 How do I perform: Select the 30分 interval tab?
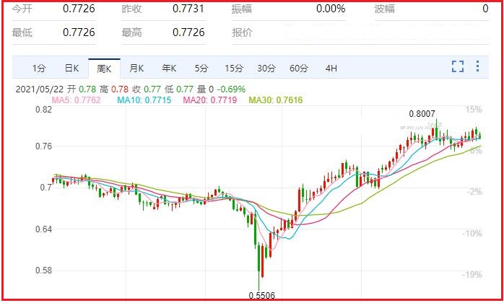[266, 69]
